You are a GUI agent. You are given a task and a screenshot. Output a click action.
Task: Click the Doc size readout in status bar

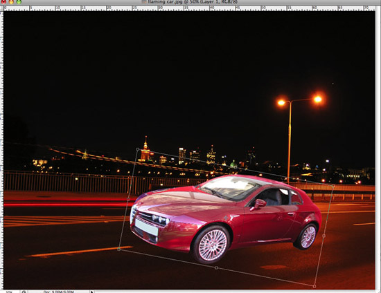[x=58, y=292]
